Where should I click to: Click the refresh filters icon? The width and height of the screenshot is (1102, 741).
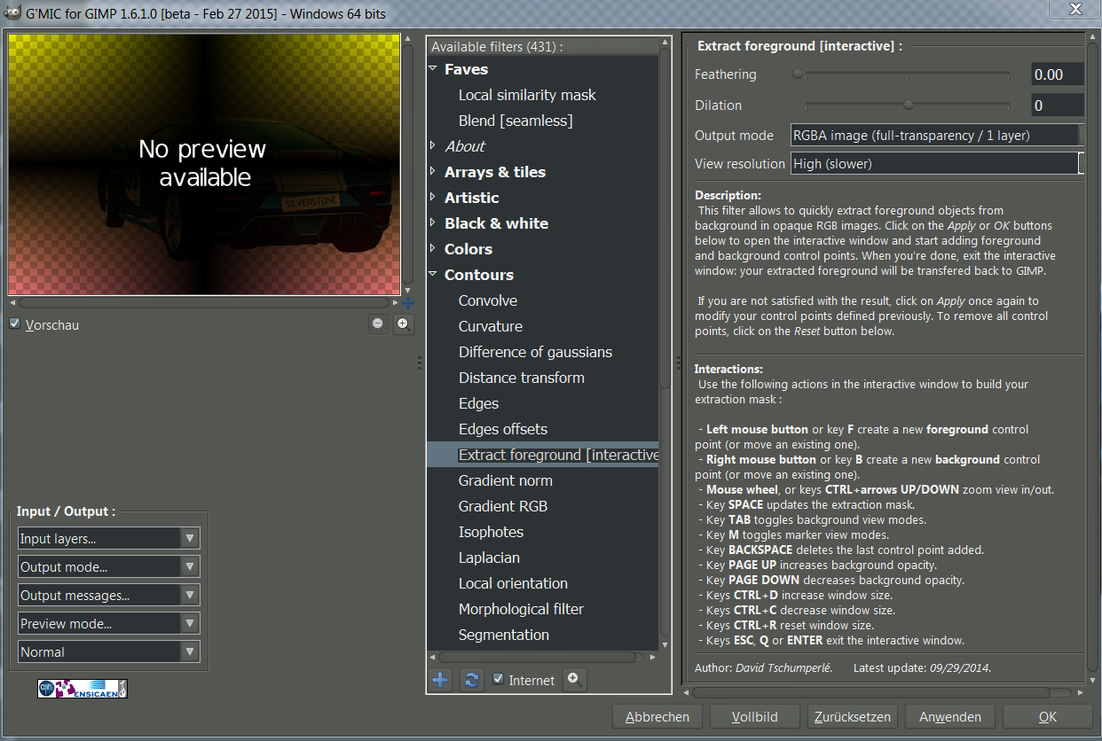[x=471, y=680]
